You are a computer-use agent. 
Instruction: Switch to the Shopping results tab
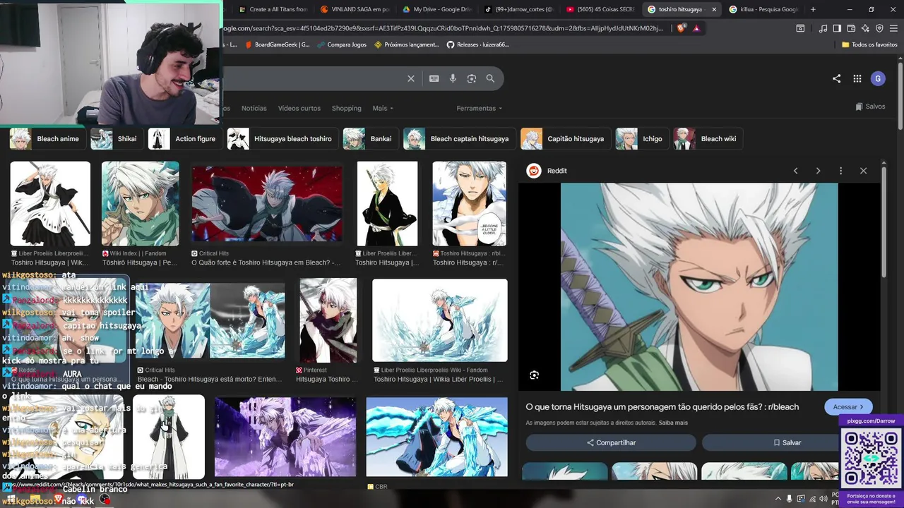(347, 108)
